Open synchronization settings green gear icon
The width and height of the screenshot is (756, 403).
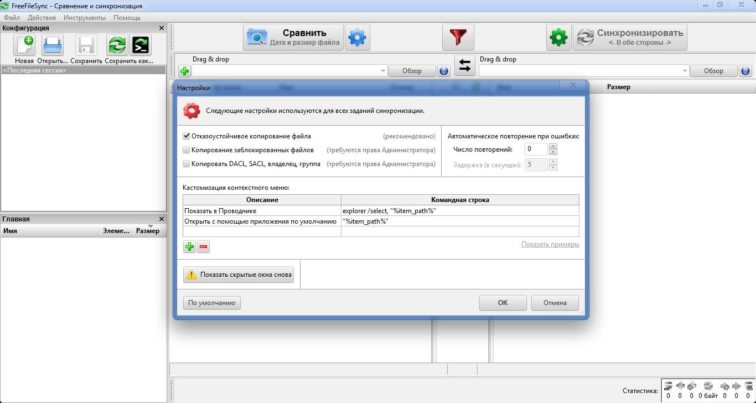pos(559,38)
